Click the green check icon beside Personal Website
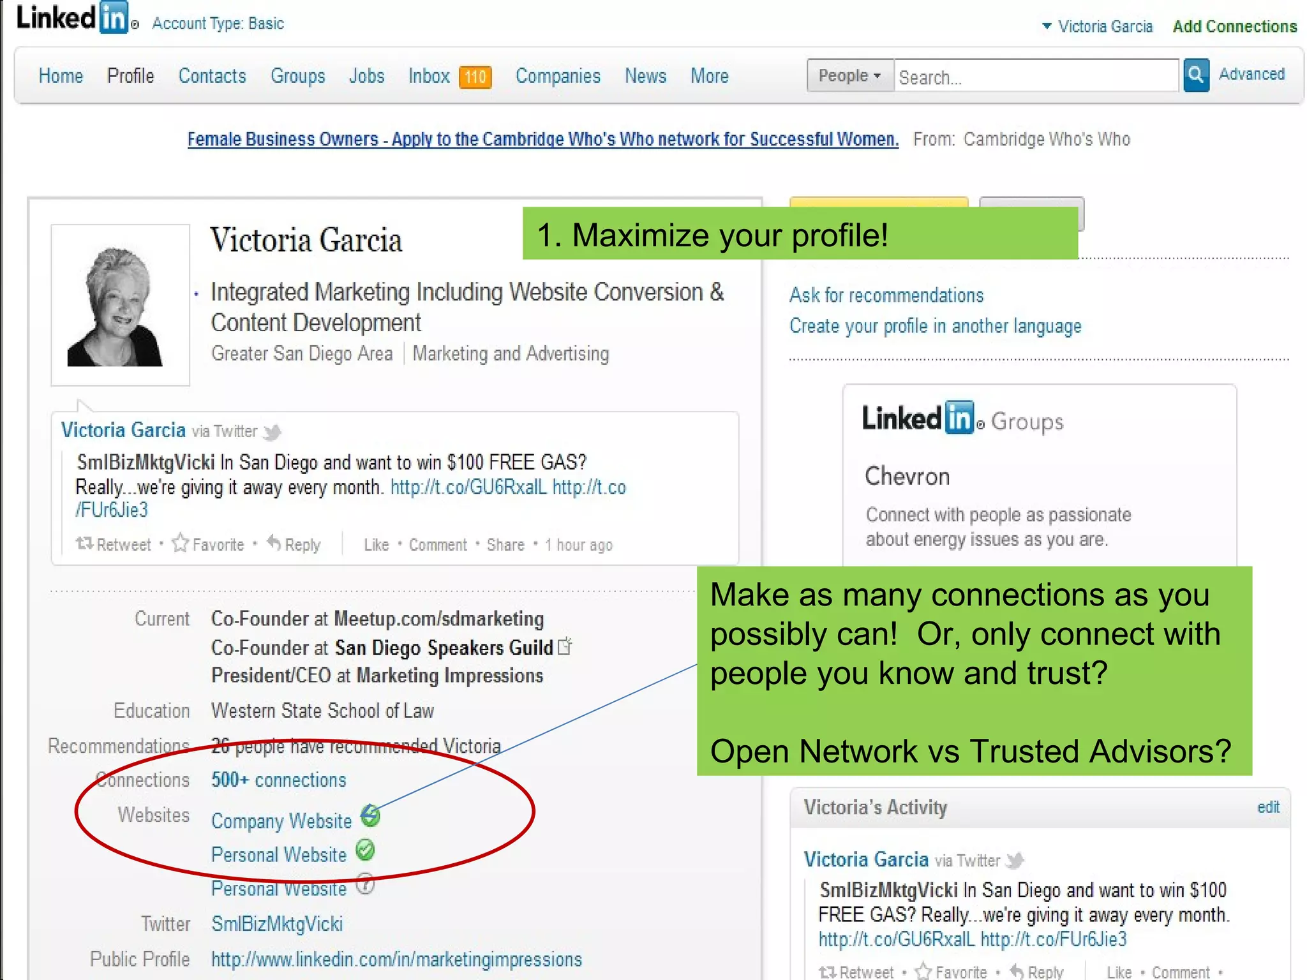The width and height of the screenshot is (1307, 980). point(366,850)
